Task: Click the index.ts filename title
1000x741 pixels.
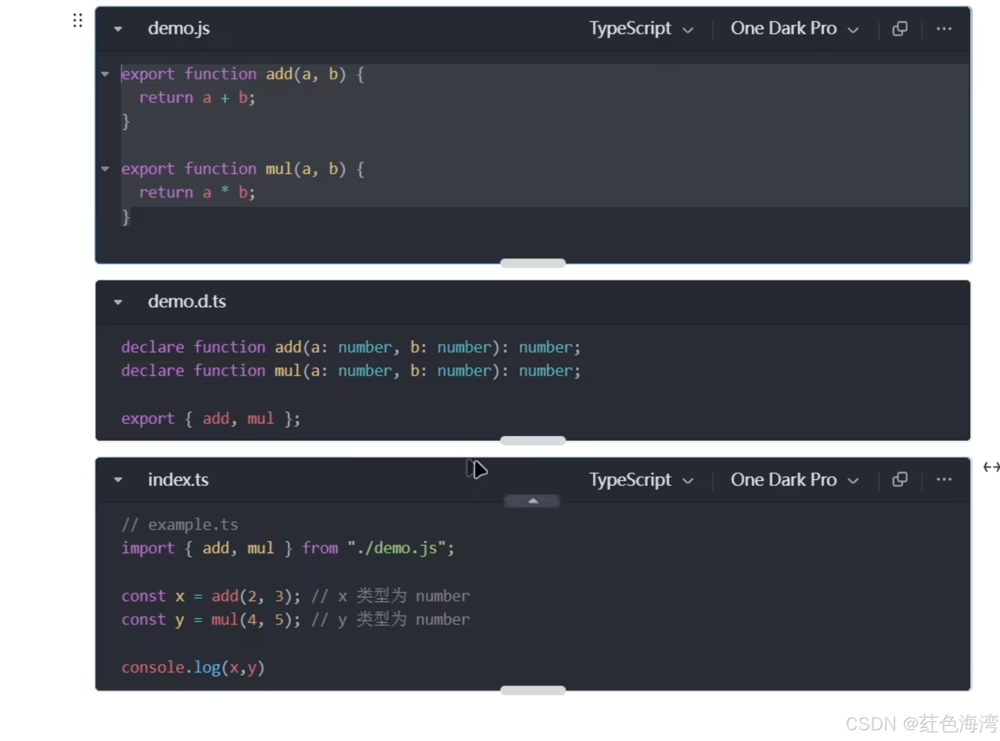Action: [178, 480]
